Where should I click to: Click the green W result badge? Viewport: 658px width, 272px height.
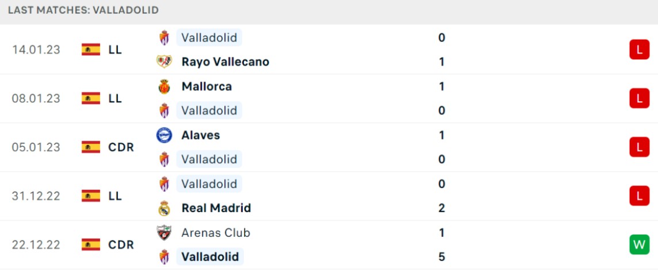639,244
